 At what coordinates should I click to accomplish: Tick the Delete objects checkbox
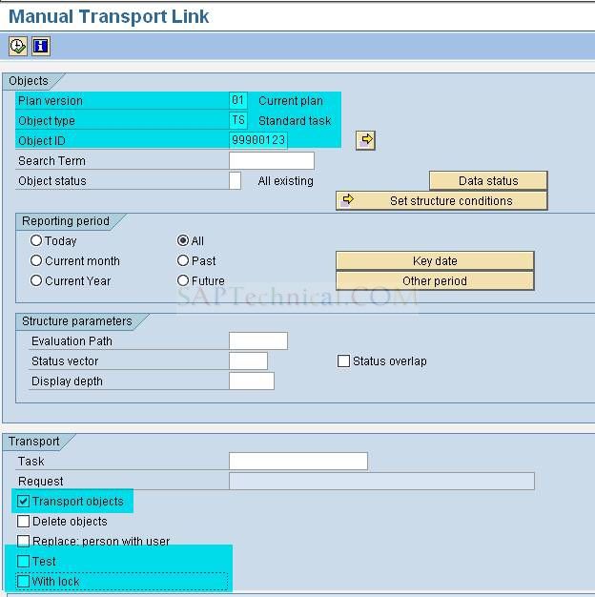coord(23,522)
